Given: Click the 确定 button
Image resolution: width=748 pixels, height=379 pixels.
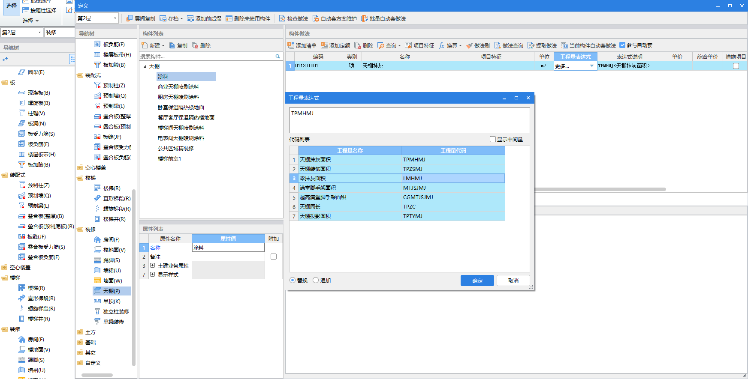Looking at the screenshot, I should pos(477,281).
